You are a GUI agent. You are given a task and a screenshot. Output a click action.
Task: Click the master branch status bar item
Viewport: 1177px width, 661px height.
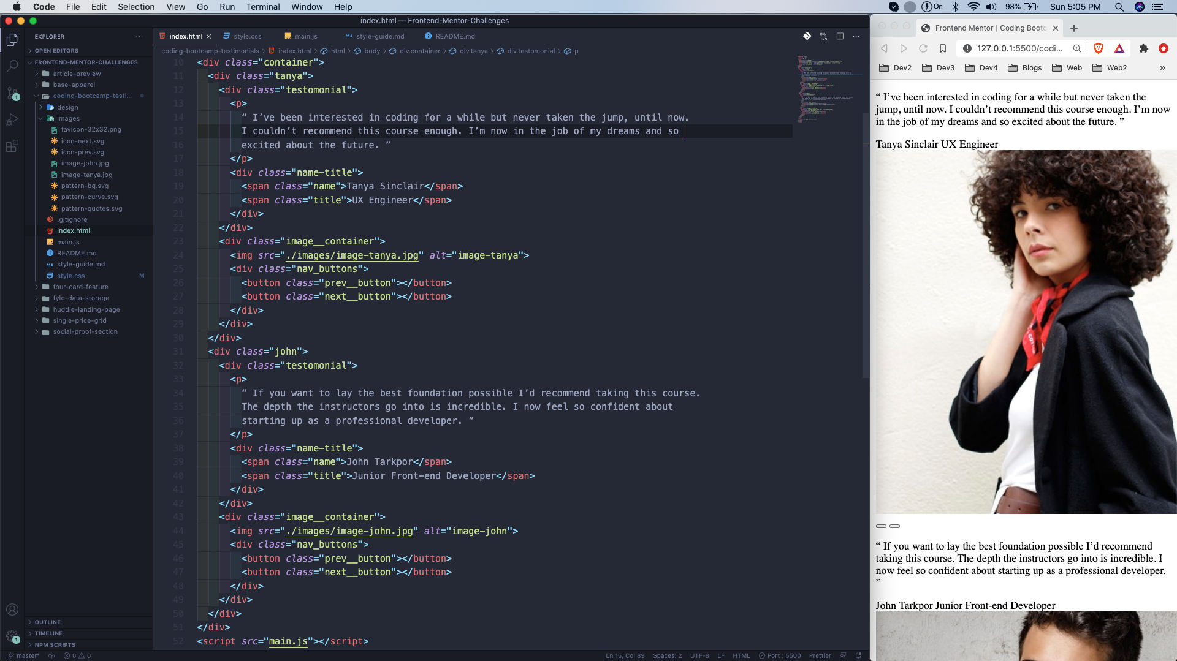[x=25, y=655]
